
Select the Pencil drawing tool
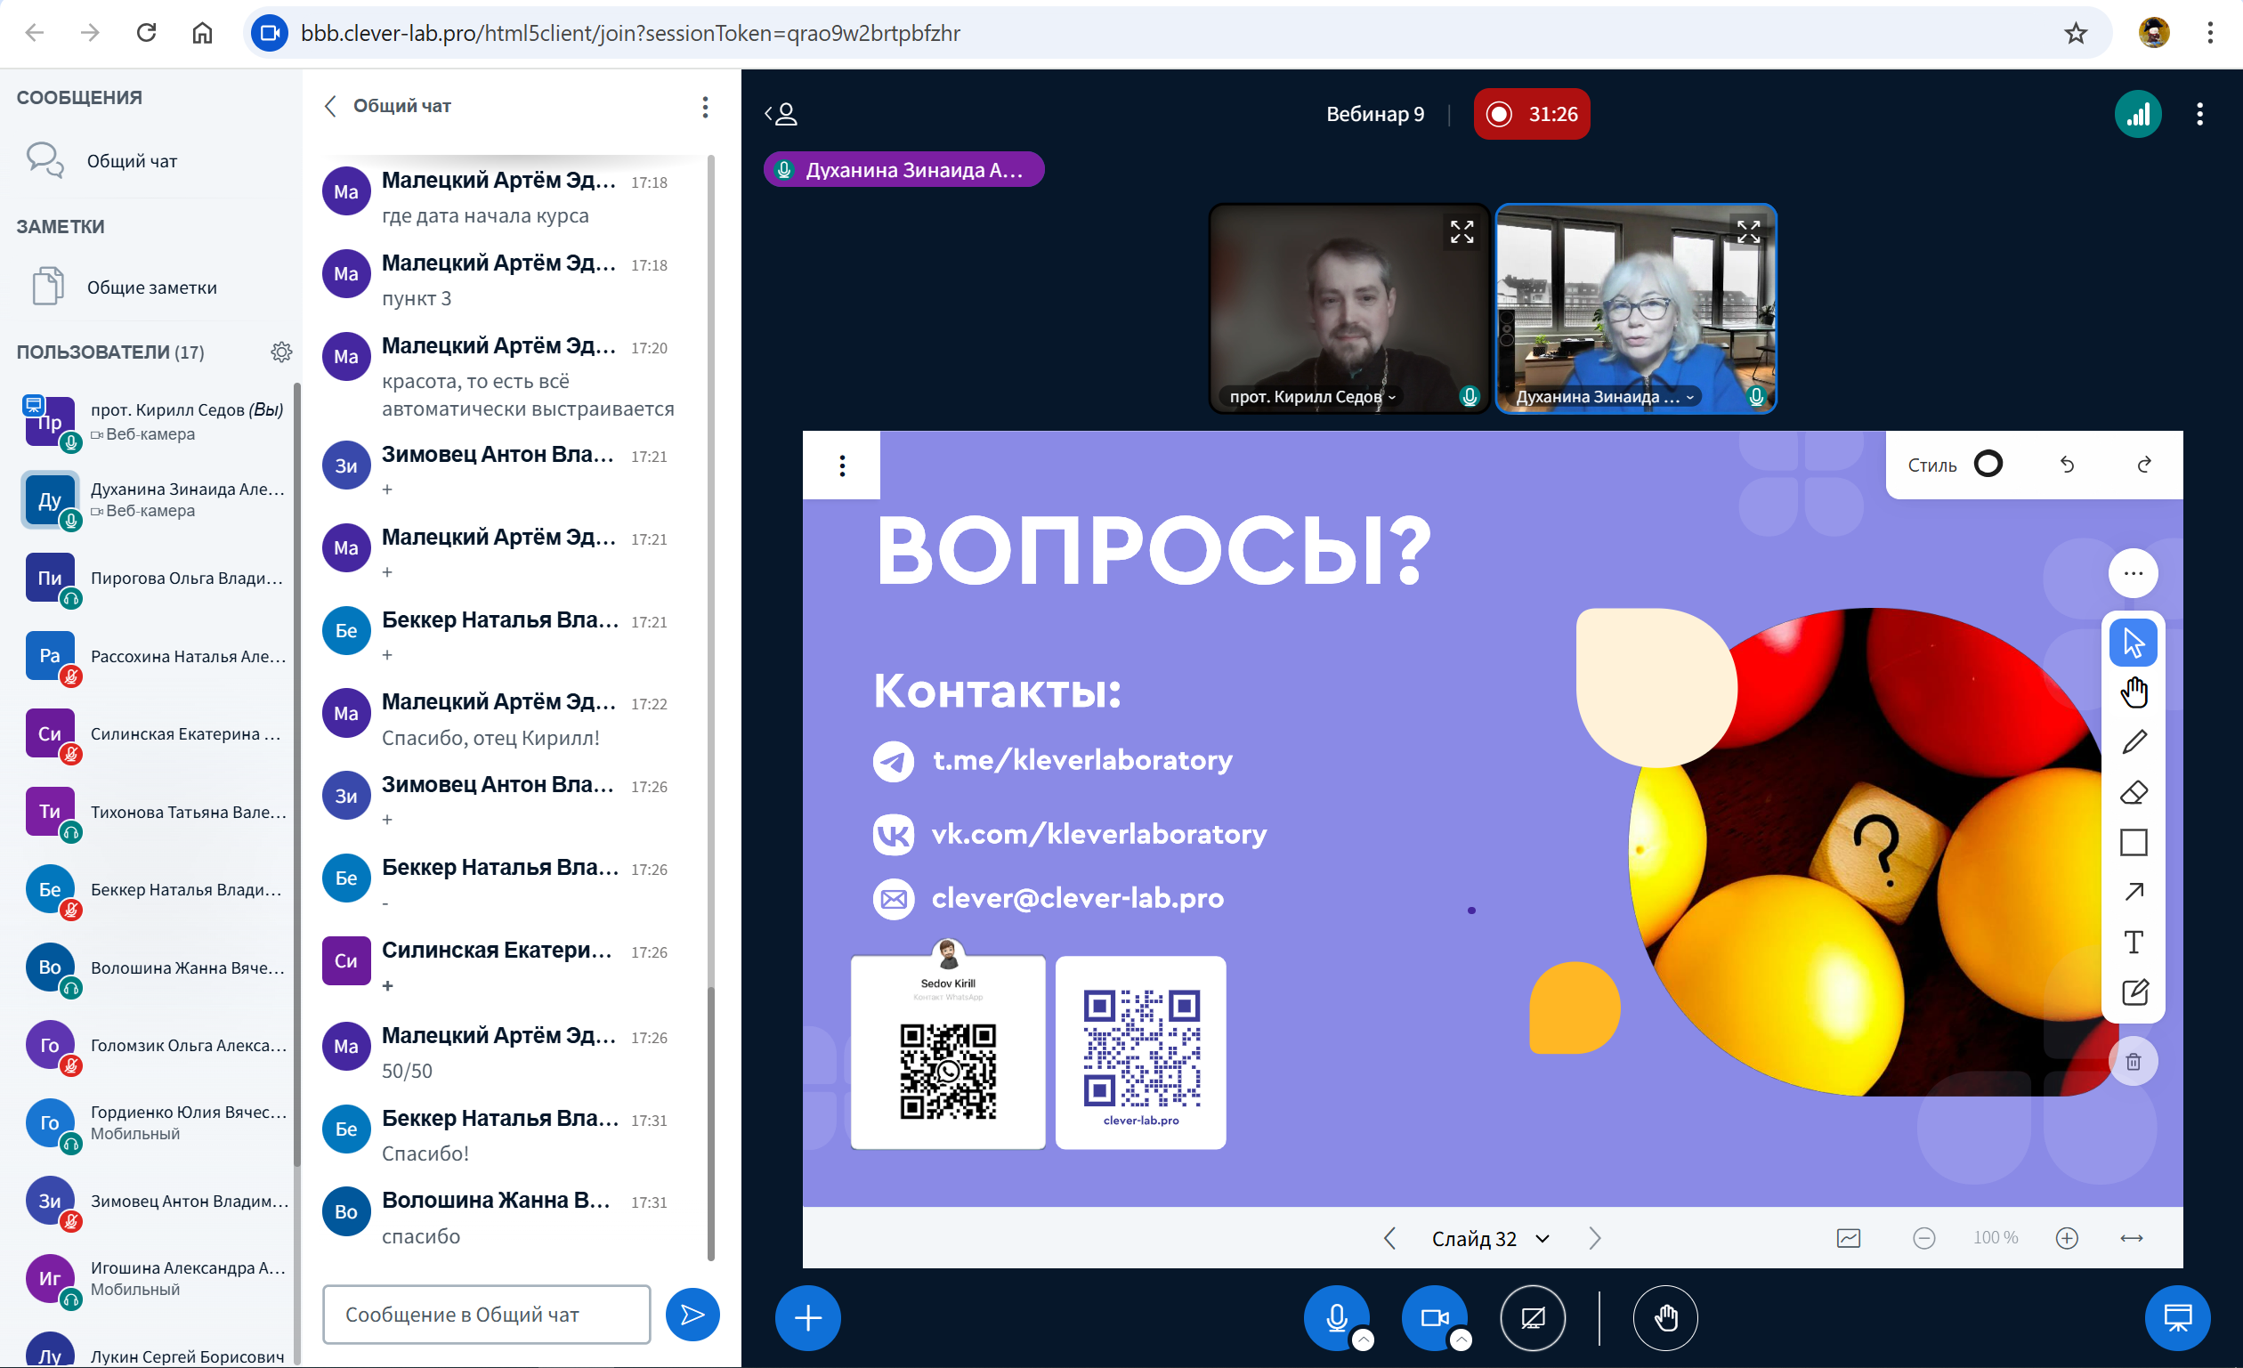tap(2133, 742)
